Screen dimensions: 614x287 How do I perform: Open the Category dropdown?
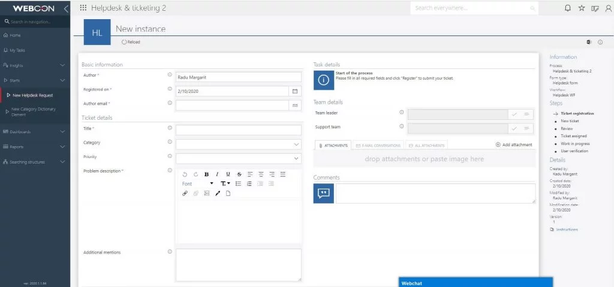pyautogui.click(x=239, y=144)
